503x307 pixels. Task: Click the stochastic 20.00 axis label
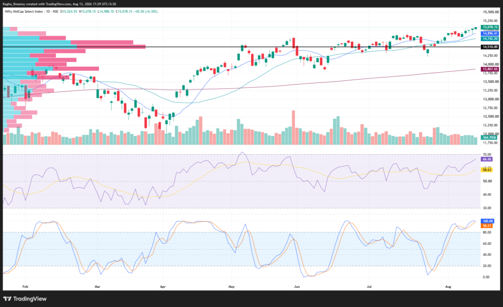click(x=487, y=266)
